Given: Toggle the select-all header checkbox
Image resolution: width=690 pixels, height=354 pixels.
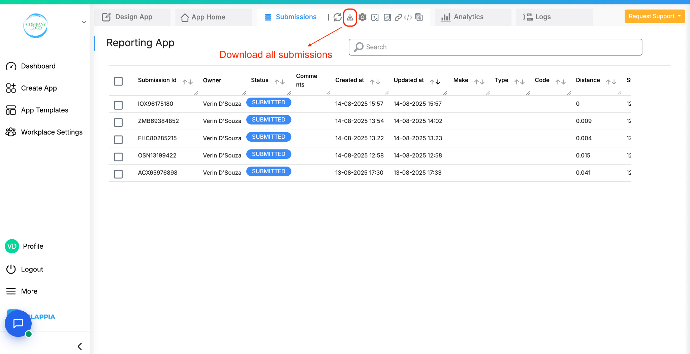Looking at the screenshot, I should (x=118, y=81).
